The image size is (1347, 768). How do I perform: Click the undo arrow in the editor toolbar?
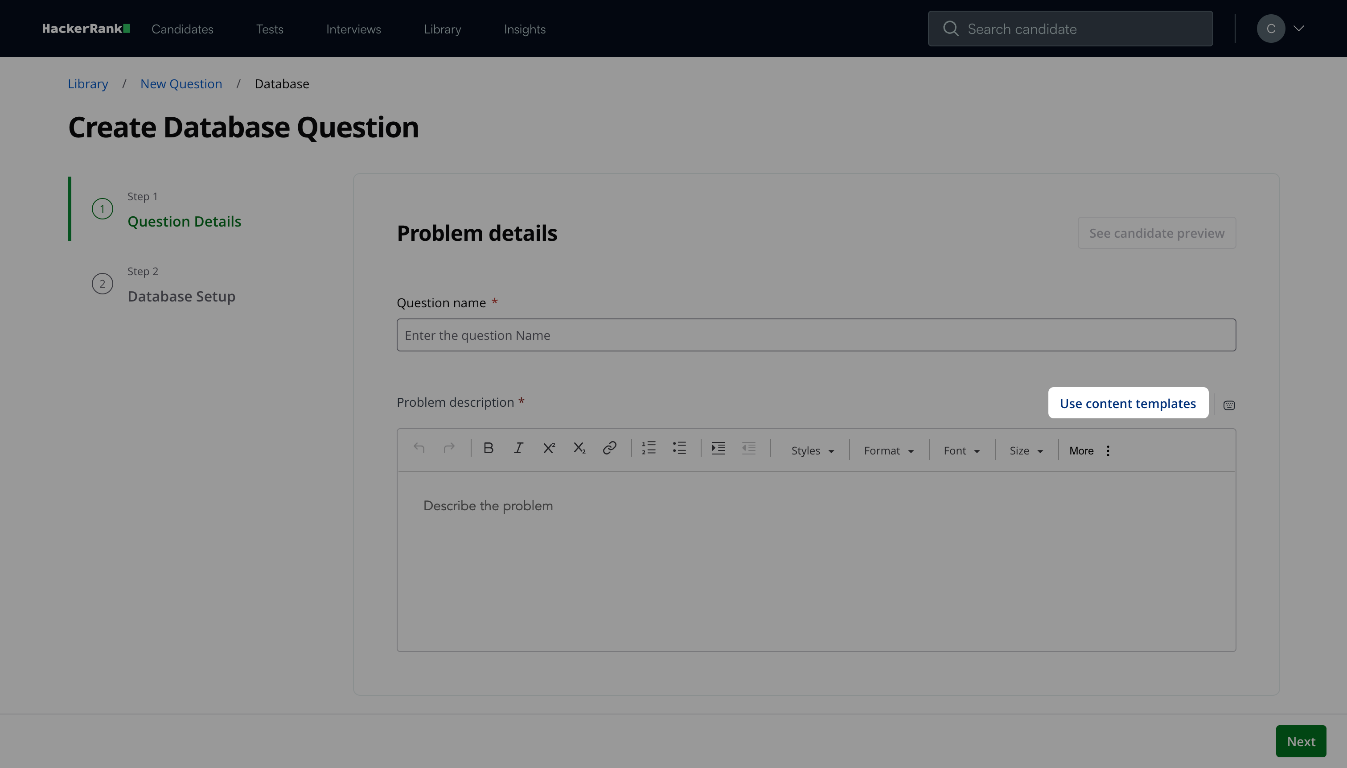pyautogui.click(x=419, y=448)
